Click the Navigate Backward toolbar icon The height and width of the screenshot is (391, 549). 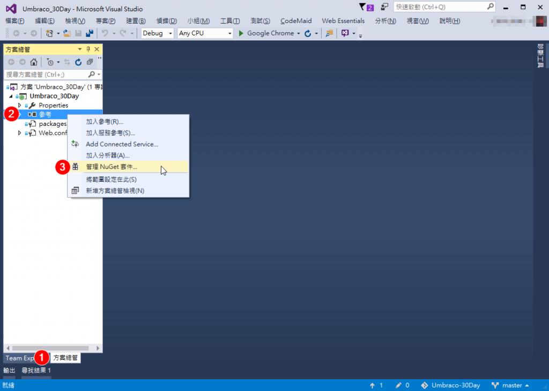(17, 33)
